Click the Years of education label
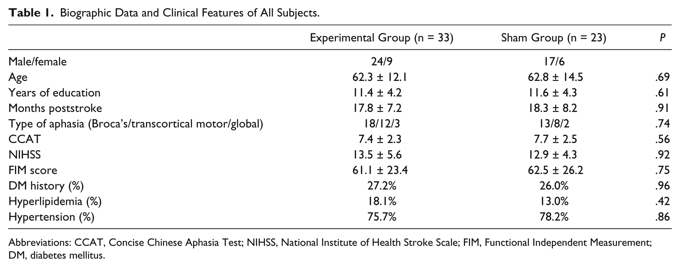The height and width of the screenshot is (268, 680). click(54, 93)
